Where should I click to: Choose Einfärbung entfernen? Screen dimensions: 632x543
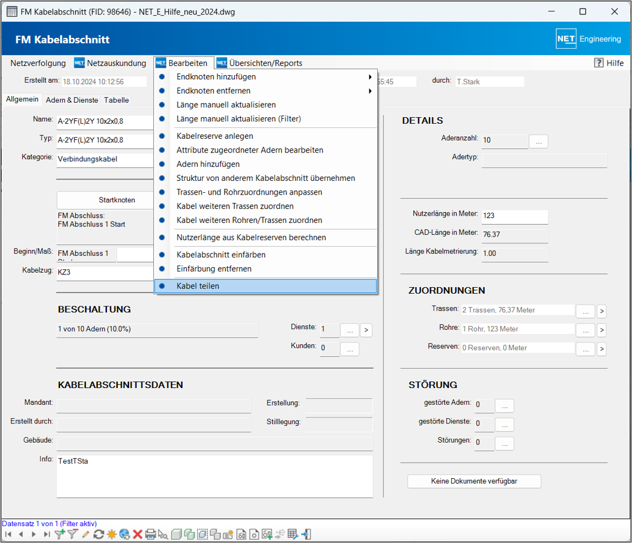[x=266, y=268]
